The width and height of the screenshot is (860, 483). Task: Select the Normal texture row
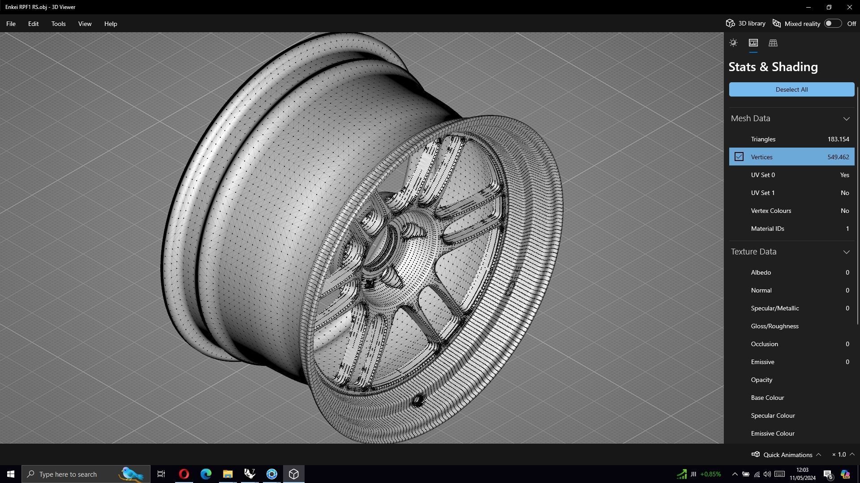pyautogui.click(x=791, y=290)
